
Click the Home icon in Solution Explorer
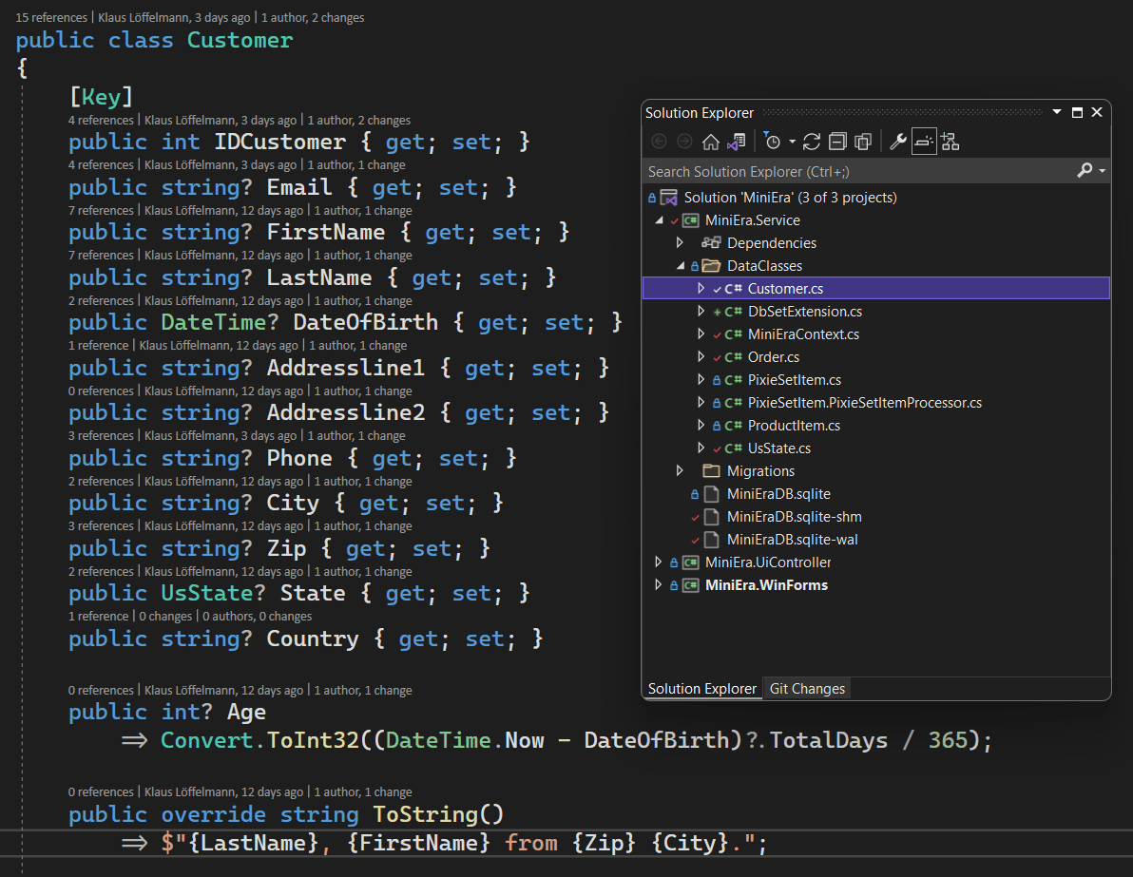[x=711, y=141]
